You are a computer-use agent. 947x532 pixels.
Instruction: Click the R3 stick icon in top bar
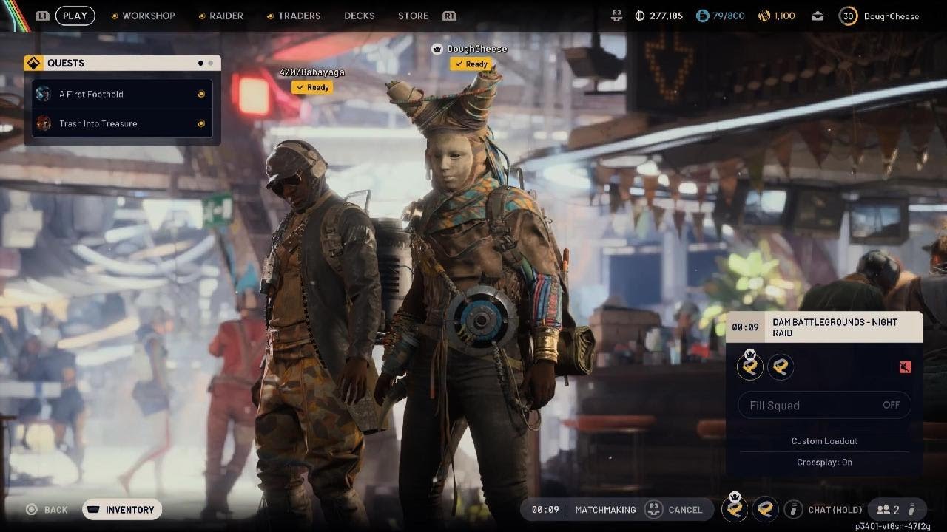pyautogui.click(x=618, y=16)
